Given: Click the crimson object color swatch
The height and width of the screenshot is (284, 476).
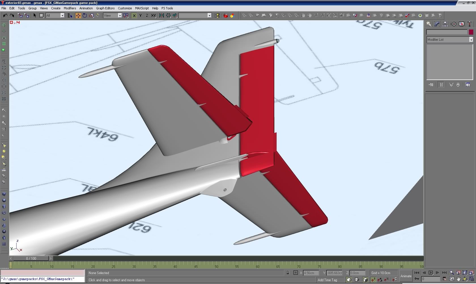Looking at the screenshot, I should [x=471, y=32].
